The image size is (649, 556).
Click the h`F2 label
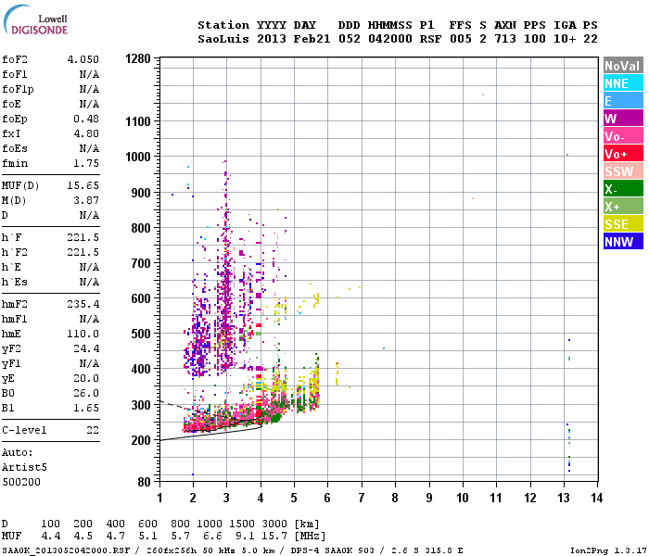coord(15,252)
